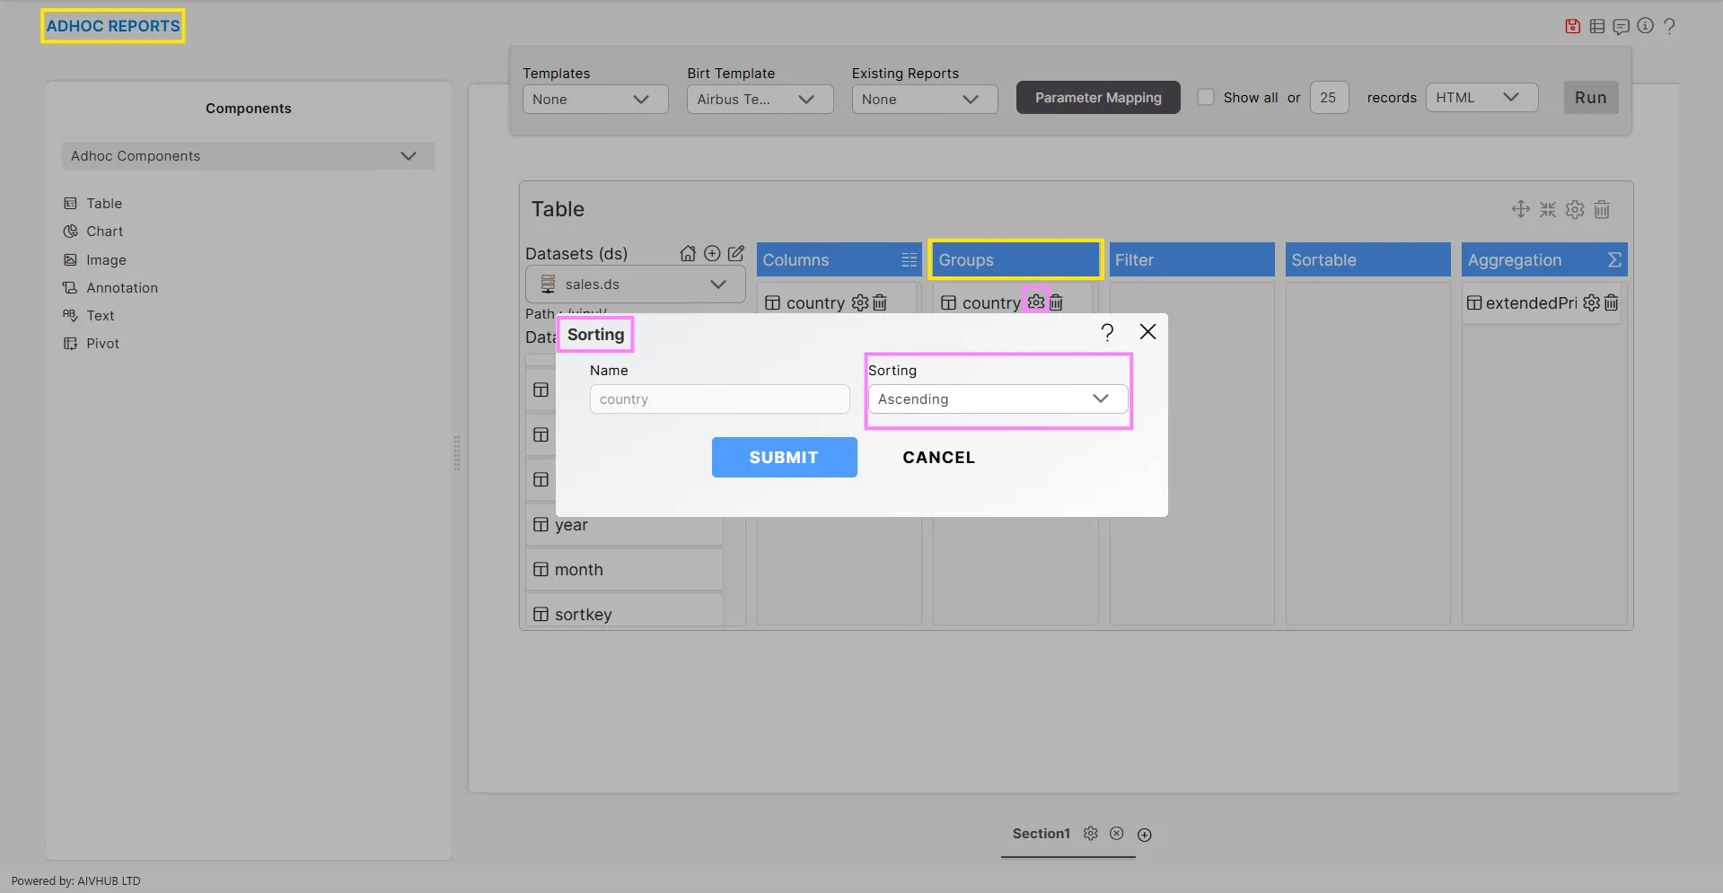The width and height of the screenshot is (1723, 893).
Task: Open the Birt Template dropdown
Action: click(759, 100)
